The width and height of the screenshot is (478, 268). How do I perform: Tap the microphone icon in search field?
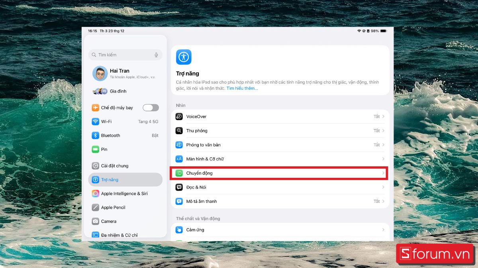click(x=156, y=55)
